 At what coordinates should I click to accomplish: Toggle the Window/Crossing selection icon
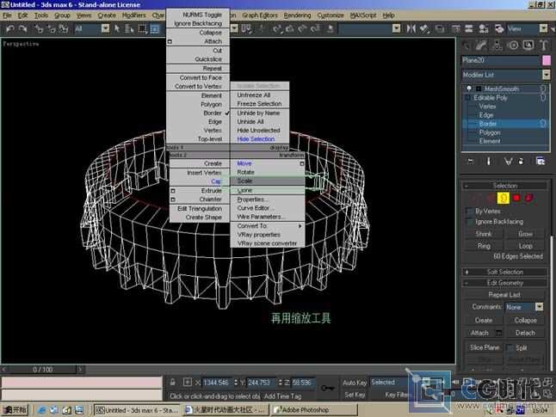(155, 28)
